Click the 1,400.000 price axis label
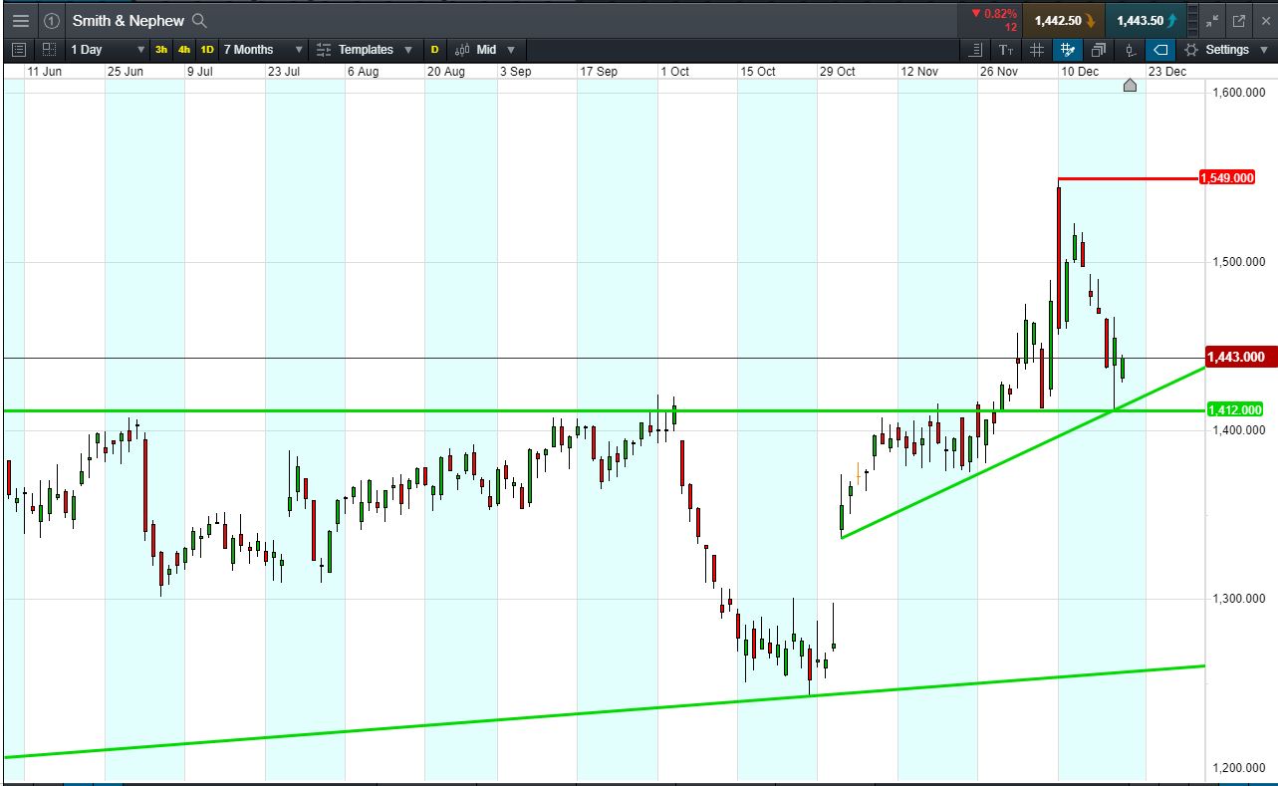 pos(1238,430)
